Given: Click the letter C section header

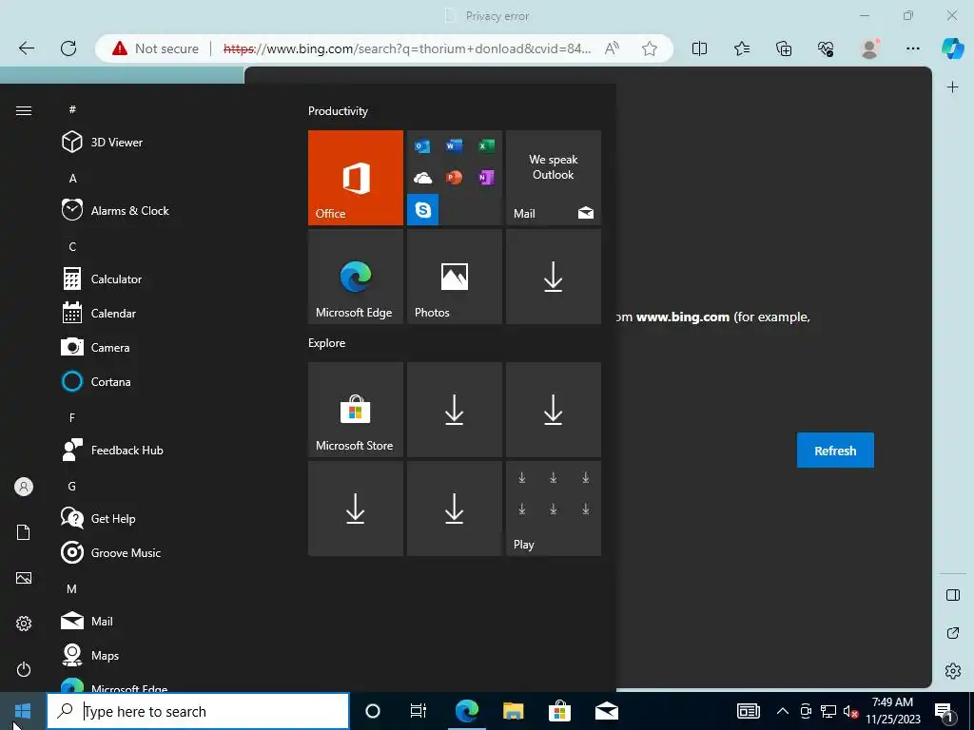Looking at the screenshot, I should click(72, 247).
